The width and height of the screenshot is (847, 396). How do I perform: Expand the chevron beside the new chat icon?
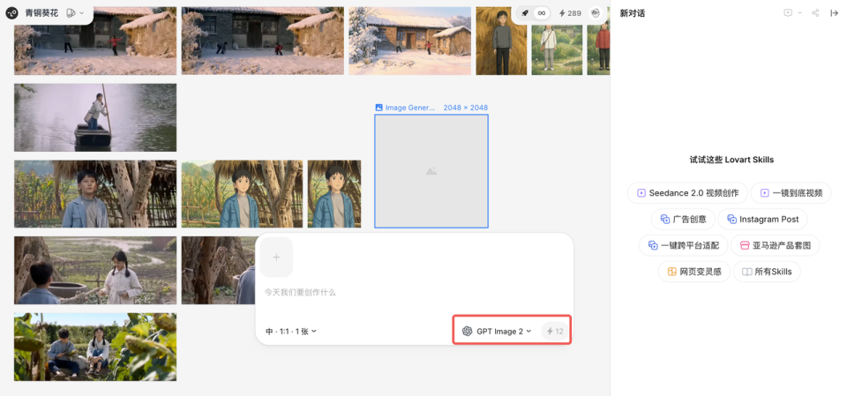click(800, 13)
